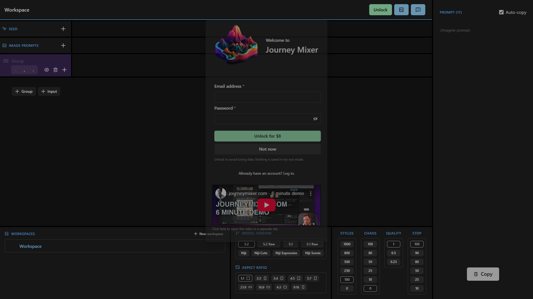Screen dimensions: 533x299
Task: Select model version 5.2
Action: (x=247, y=244)
